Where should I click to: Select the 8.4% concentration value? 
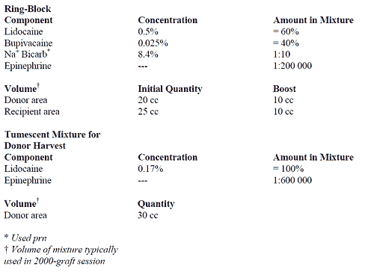(148, 55)
